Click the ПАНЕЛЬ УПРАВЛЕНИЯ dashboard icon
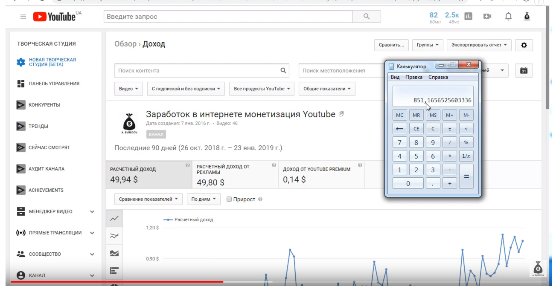559x286 pixels. coord(21,84)
